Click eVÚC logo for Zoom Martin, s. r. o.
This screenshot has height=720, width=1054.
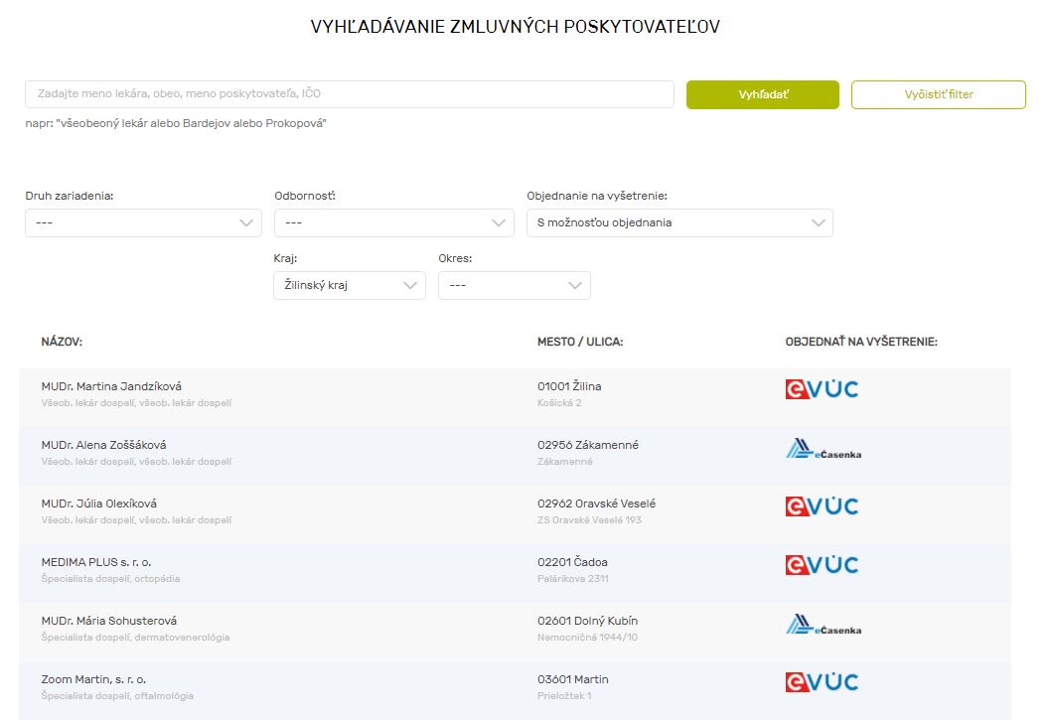[822, 681]
